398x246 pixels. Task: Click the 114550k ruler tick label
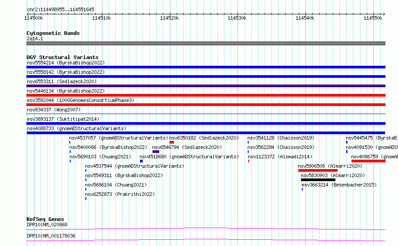coord(373,18)
